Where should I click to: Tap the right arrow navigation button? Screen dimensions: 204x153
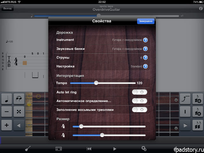185,125
